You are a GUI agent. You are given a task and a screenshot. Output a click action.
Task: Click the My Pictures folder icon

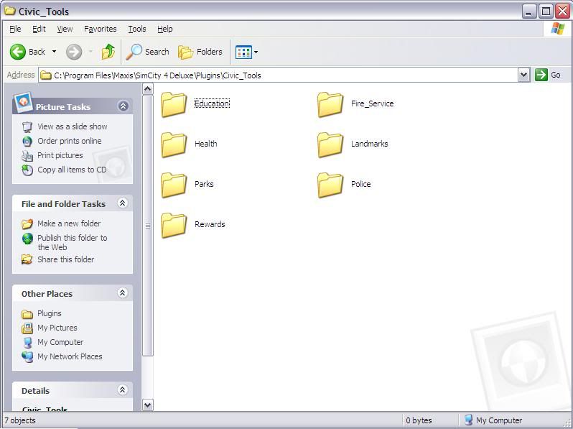tap(27, 328)
